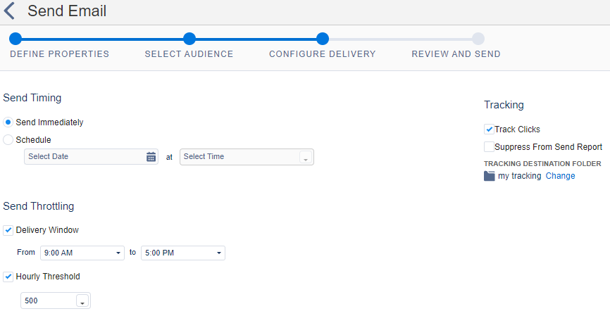Viewport: 610px width, 316px height.
Task: Open the From 9:00 AM dropdown
Action: pos(82,253)
